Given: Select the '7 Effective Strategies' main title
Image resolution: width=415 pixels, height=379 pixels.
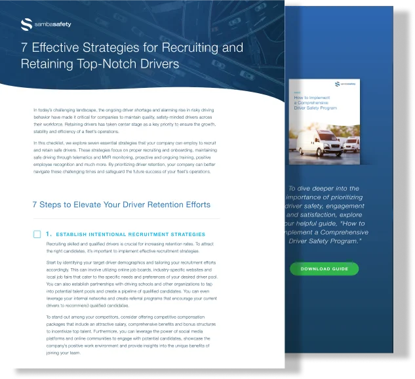Looking at the screenshot, I should 131,56.
